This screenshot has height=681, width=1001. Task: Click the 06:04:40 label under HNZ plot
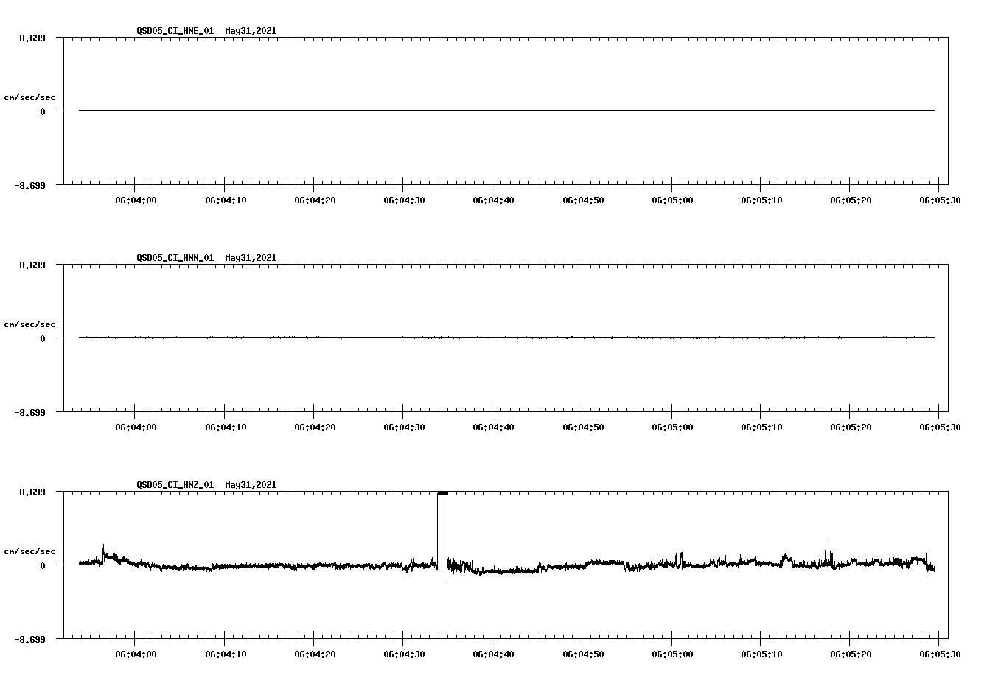point(493,654)
